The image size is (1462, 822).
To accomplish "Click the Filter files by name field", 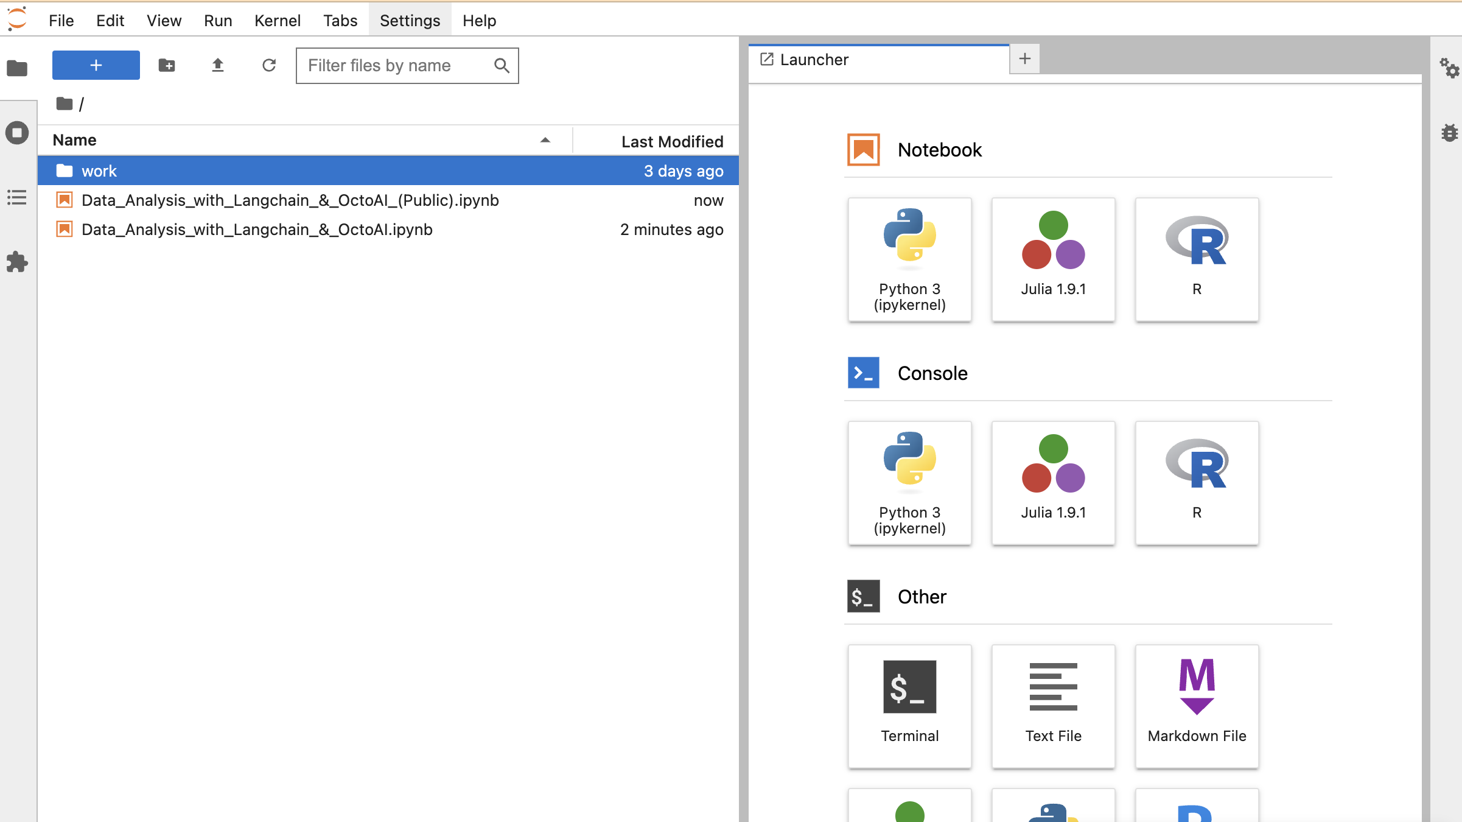I will (x=396, y=66).
